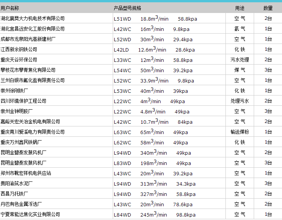Select spec L83WD 198m³/min 49kpa
The height and width of the screenshot is (220, 282).
[152, 163]
